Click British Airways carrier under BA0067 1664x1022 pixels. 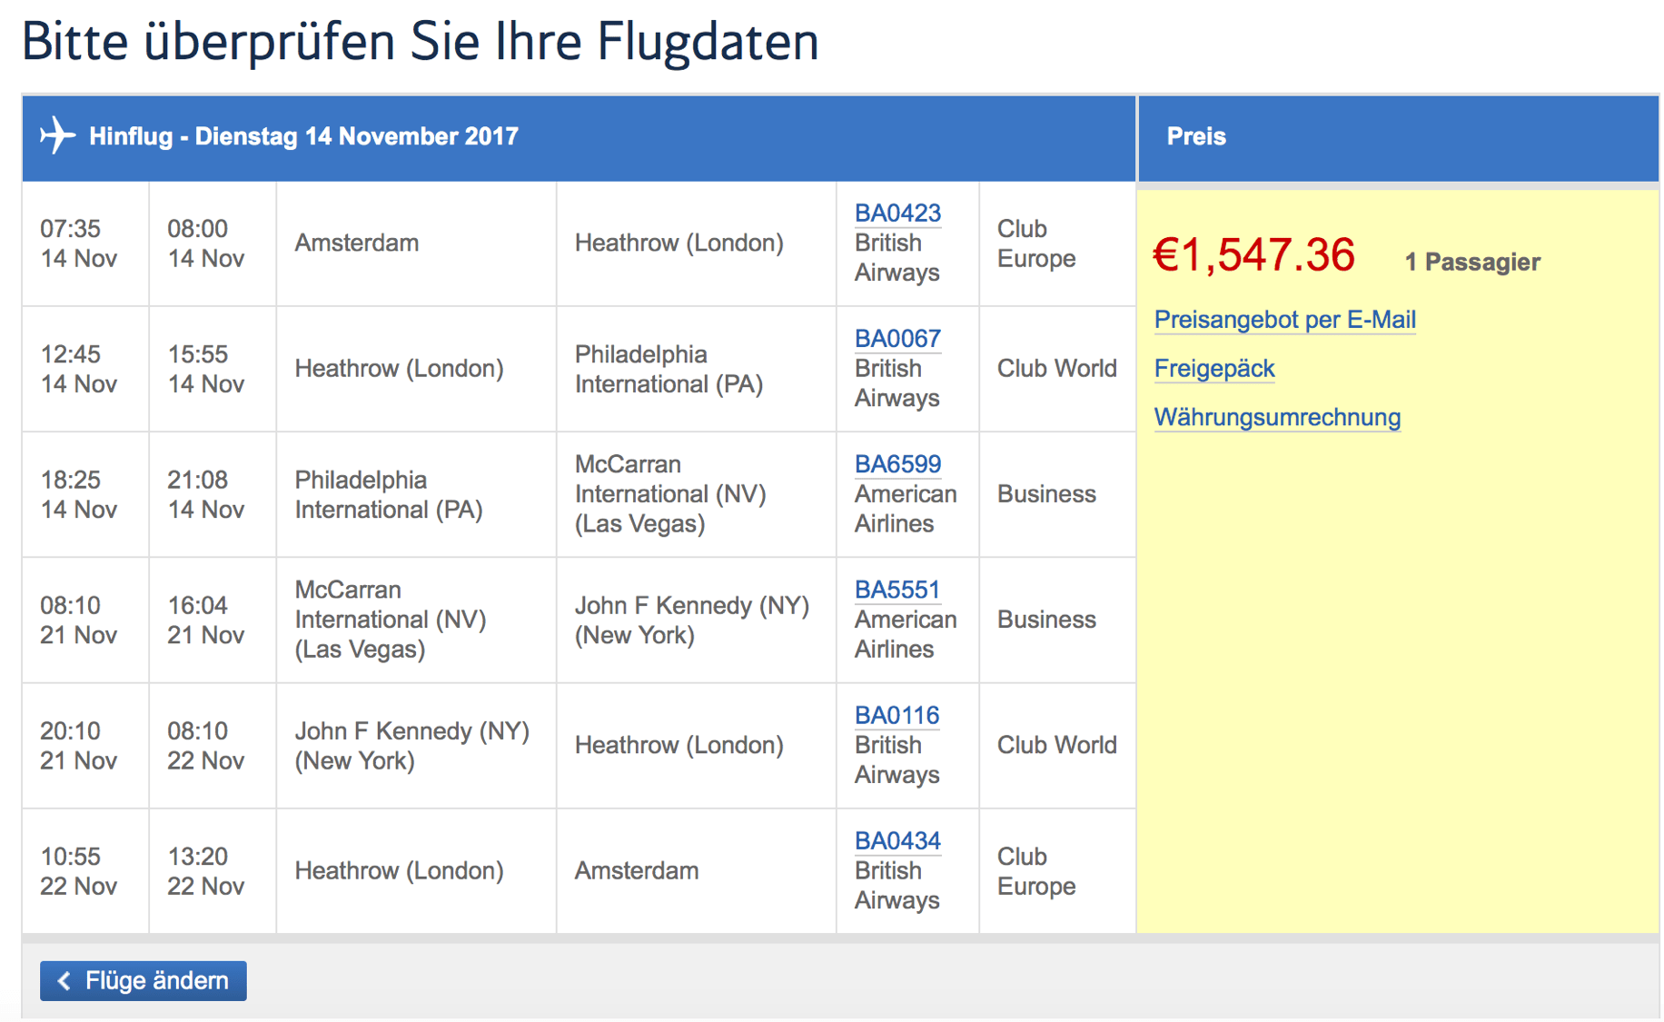point(896,383)
